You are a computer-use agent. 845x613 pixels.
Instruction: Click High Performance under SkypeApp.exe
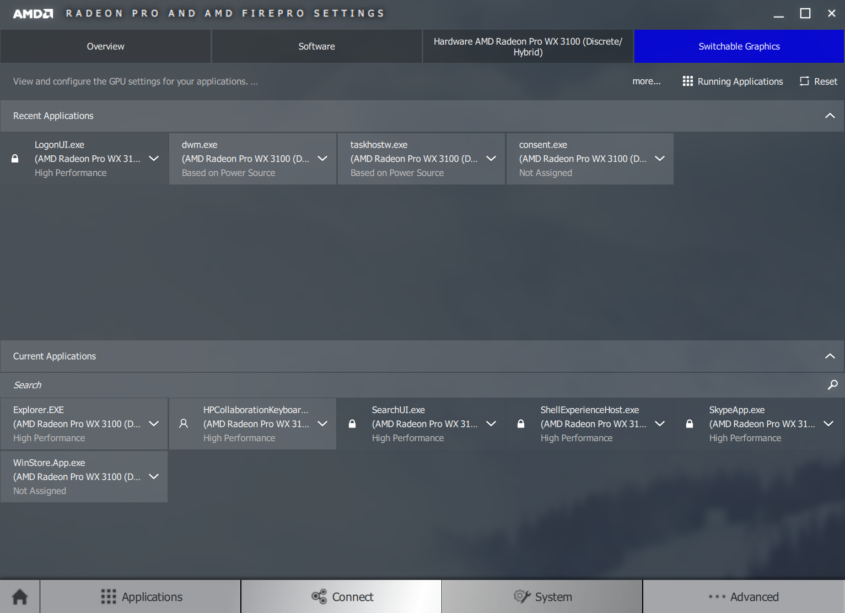[745, 438]
